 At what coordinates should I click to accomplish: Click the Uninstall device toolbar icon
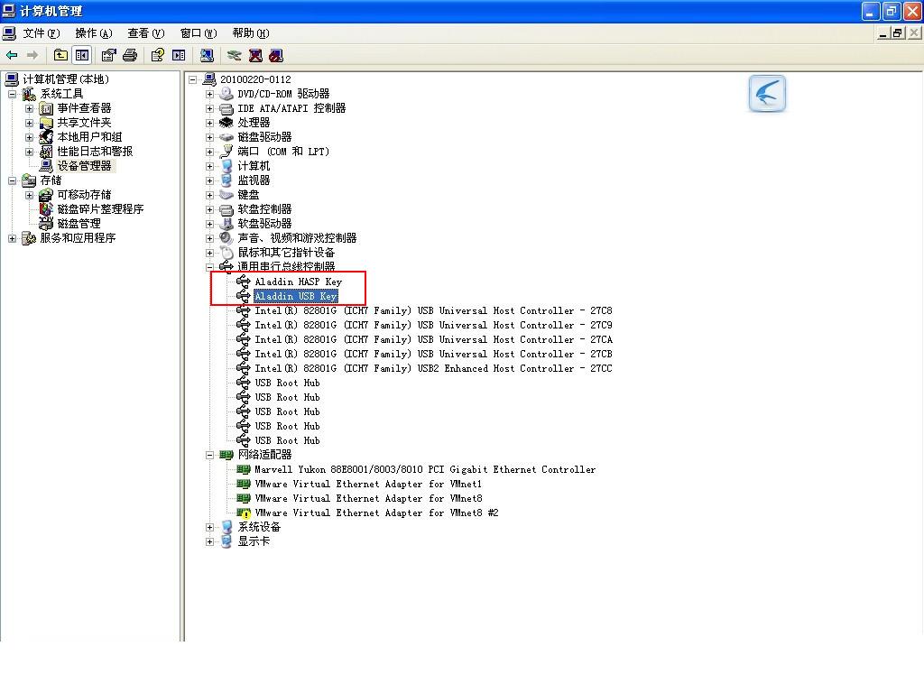pyautogui.click(x=255, y=55)
